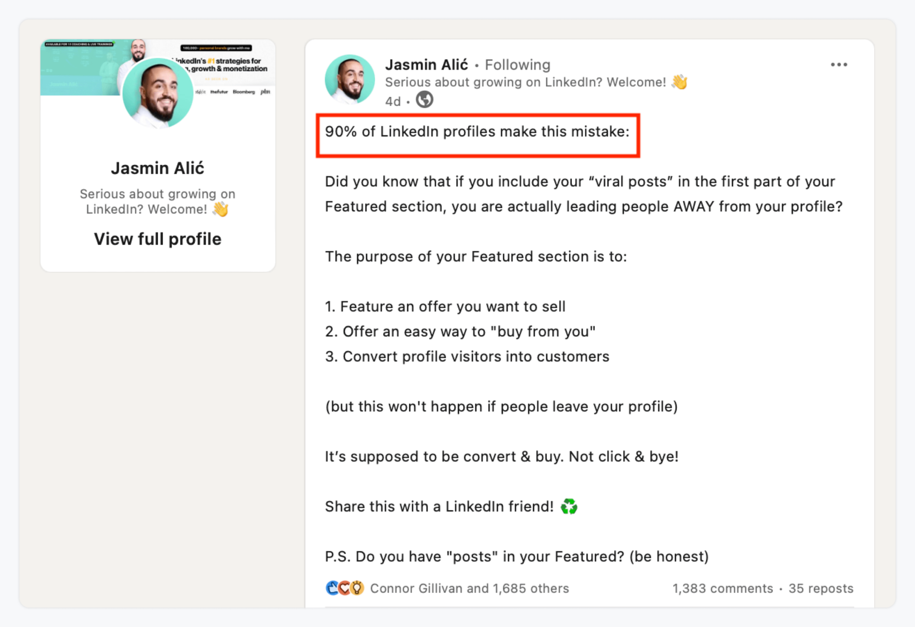Click the Following status next to author
Viewport: 915px width, 627px height.
tap(517, 65)
